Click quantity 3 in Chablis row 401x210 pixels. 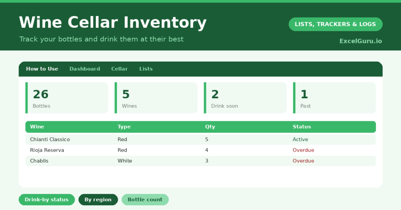pos(207,161)
